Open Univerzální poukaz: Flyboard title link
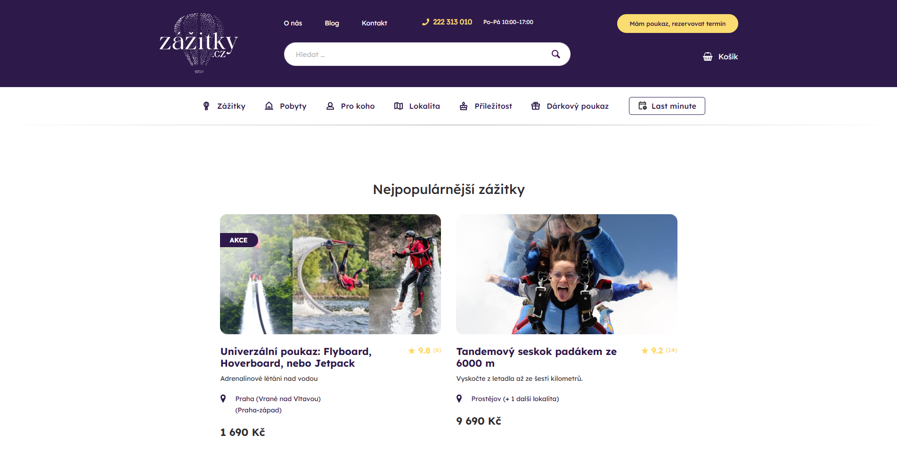897x459 pixels. (296, 357)
